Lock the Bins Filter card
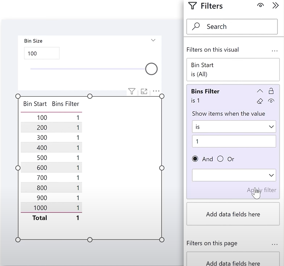Viewport: 284px width, 266px height. tap(271, 91)
